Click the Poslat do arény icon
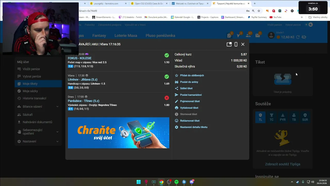This screenshot has height=186, width=330. (177, 82)
